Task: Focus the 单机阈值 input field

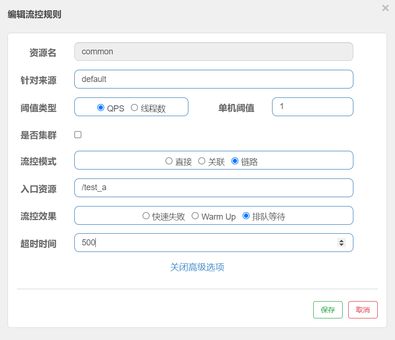Action: coord(313,107)
